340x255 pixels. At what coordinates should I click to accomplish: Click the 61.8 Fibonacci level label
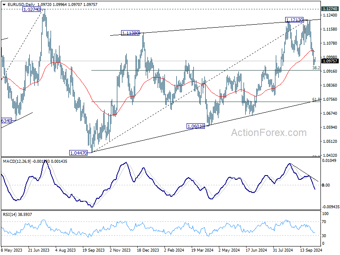pyautogui.click(x=316, y=99)
